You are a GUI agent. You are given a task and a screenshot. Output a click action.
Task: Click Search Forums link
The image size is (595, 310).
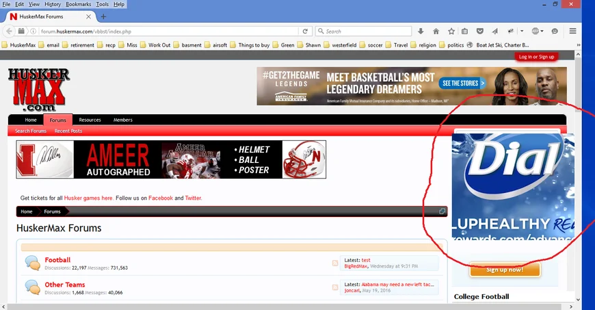pos(31,131)
